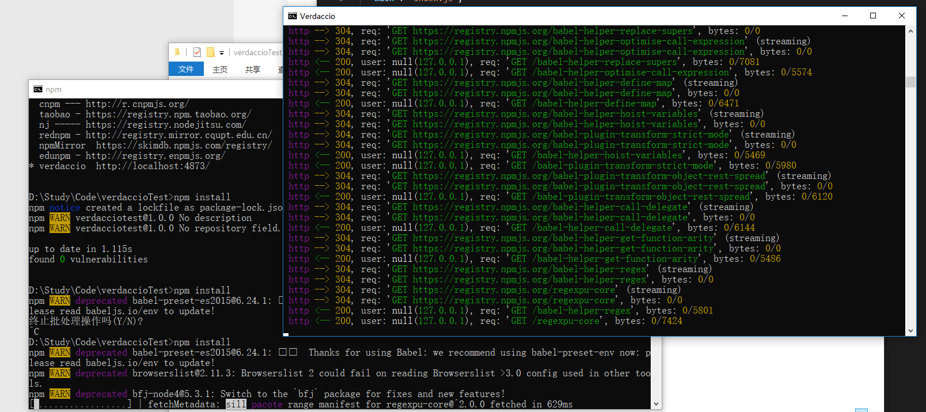This screenshot has height=412, width=926.
Task: Click the '终止批处理操作吗(Y/N)?' prompt line
Action: (x=86, y=321)
